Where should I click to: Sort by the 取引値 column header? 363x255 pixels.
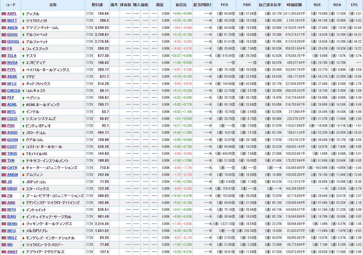click(97, 5)
